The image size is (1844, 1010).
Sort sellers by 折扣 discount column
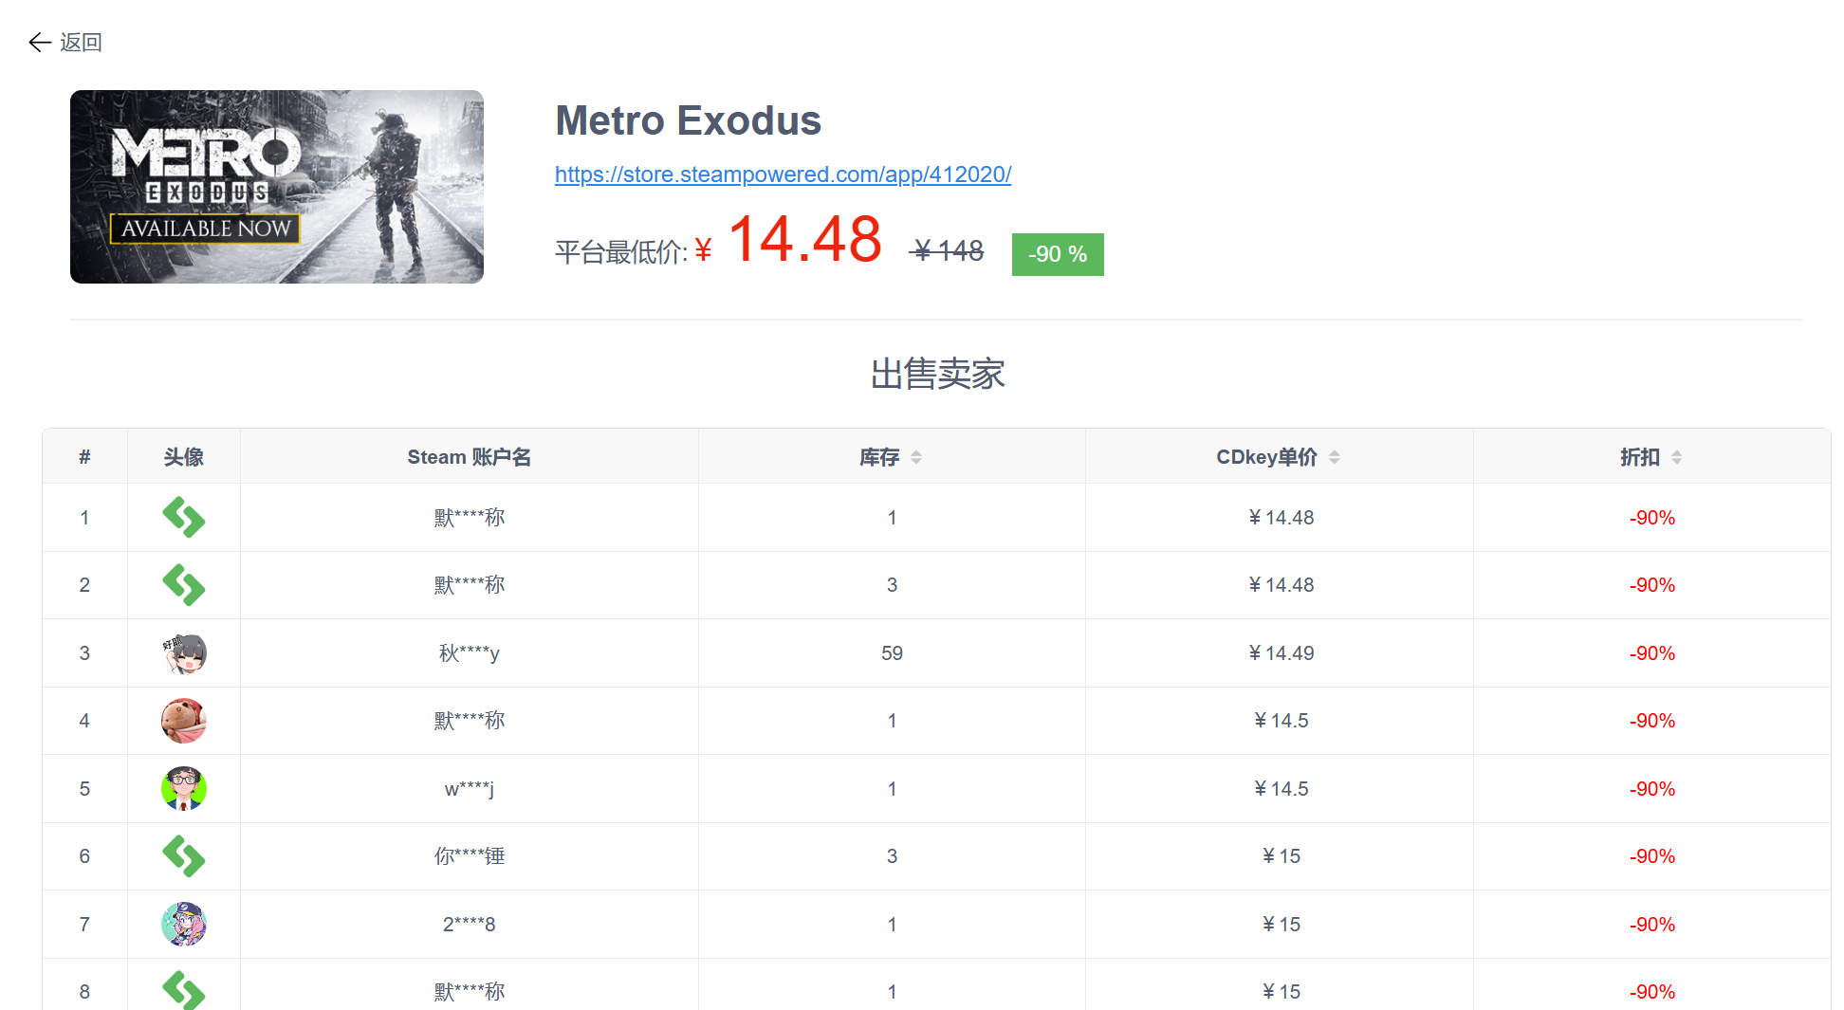click(x=1676, y=457)
